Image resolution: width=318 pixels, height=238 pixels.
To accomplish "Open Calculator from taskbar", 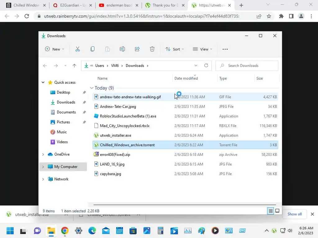I will (x=161, y=231).
